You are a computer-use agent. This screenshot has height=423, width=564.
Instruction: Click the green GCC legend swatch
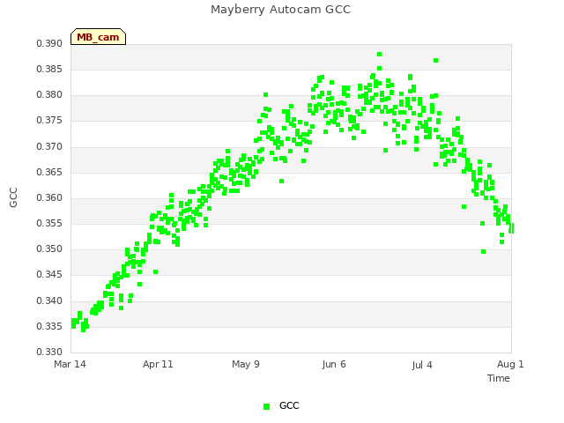click(266, 406)
